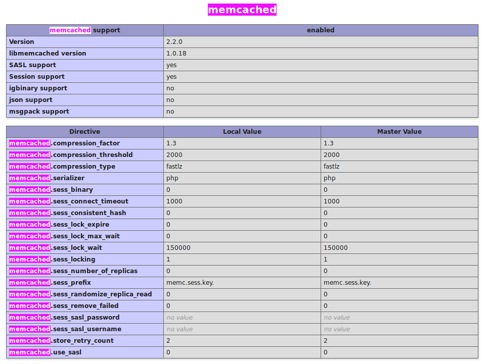This screenshot has height=364, width=492.
Task: Click the 'Local Value' column header
Action: pyautogui.click(x=242, y=132)
